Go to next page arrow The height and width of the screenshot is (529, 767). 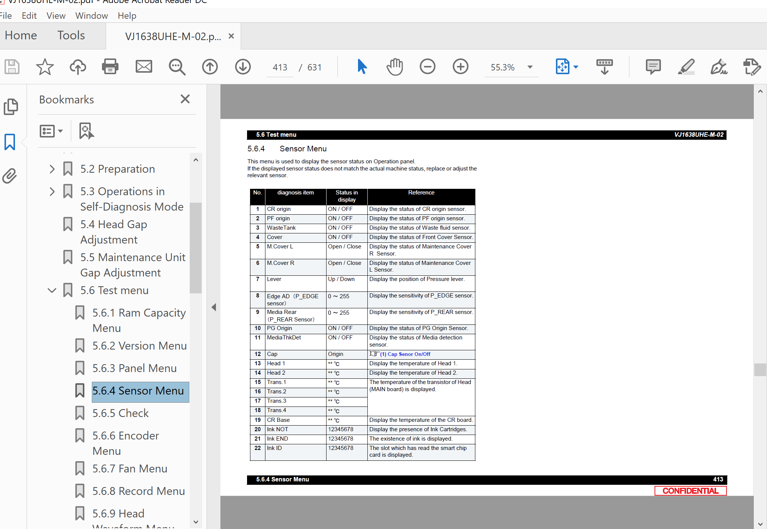pyautogui.click(x=243, y=67)
